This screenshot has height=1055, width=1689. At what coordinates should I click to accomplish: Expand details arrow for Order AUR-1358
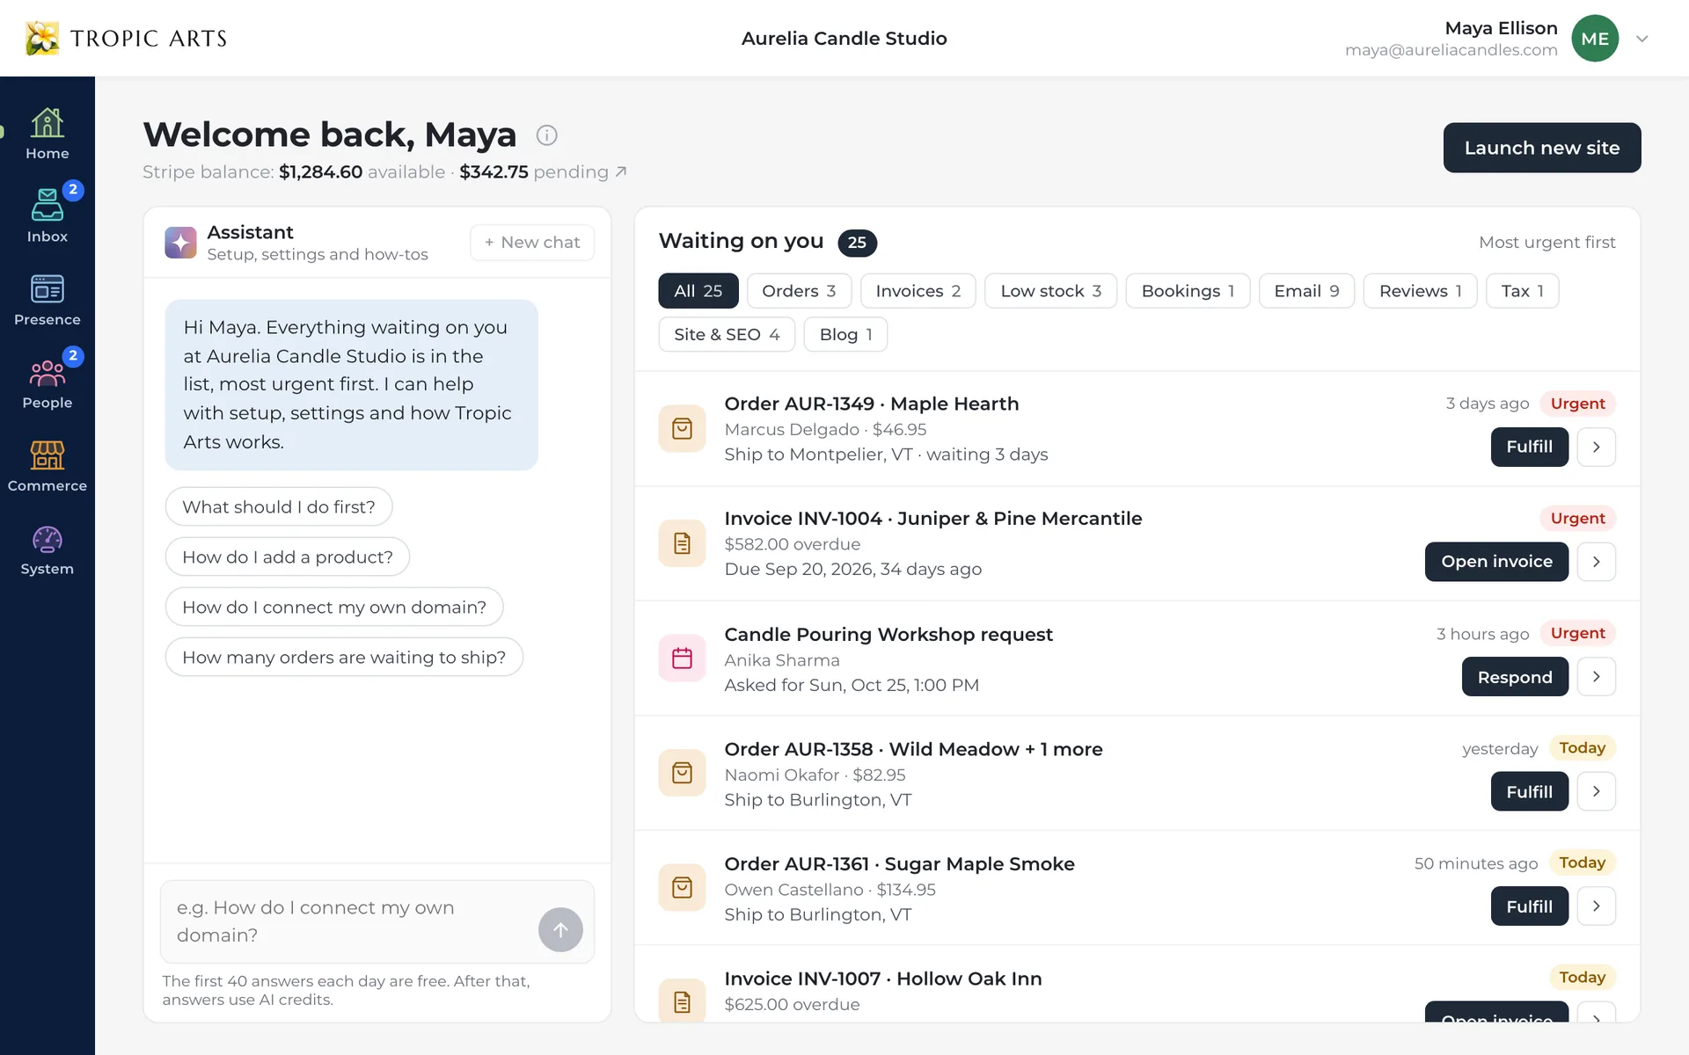pos(1596,791)
